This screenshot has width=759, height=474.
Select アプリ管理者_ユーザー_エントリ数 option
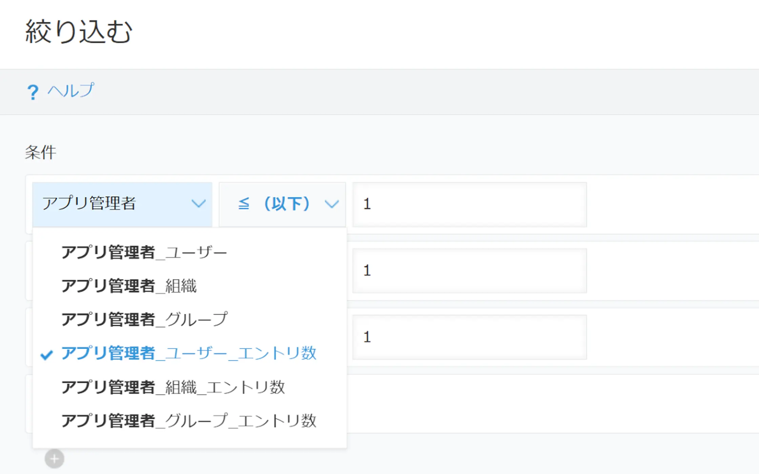(x=189, y=353)
